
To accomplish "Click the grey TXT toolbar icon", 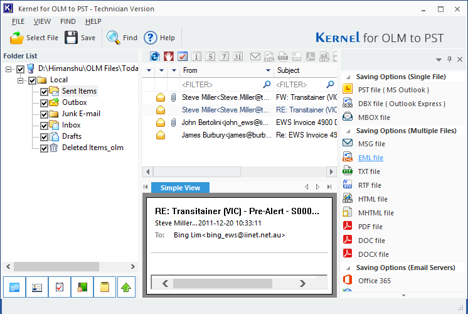I will click(x=283, y=56).
